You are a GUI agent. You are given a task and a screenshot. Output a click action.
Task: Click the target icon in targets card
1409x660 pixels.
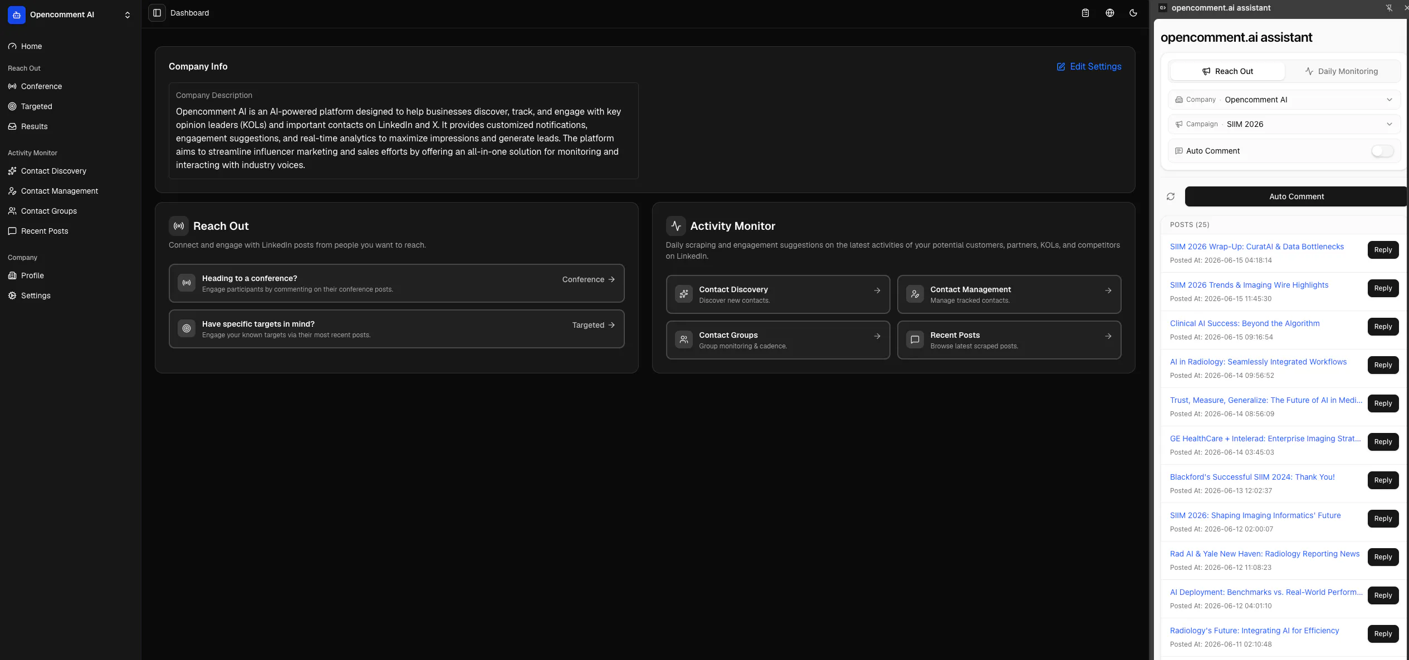tap(187, 328)
